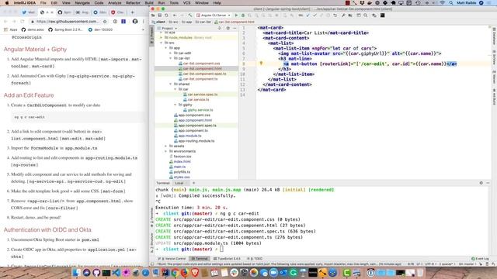Click the black terminal square icon in toolbar
Image resolution: width=497 pixels, height=279 pixels.
tap(383, 15)
